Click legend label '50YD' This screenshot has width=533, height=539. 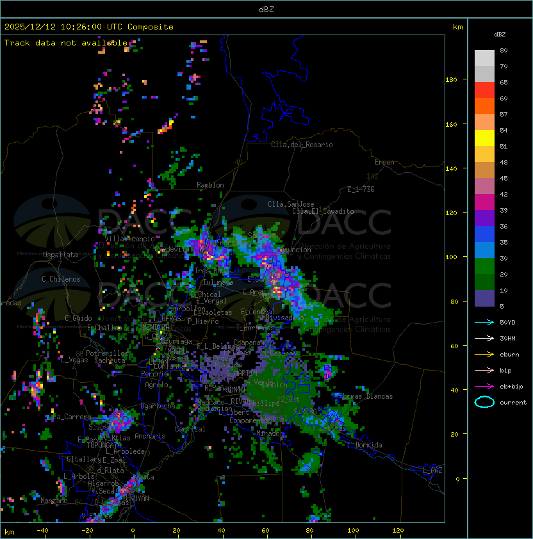point(507,323)
